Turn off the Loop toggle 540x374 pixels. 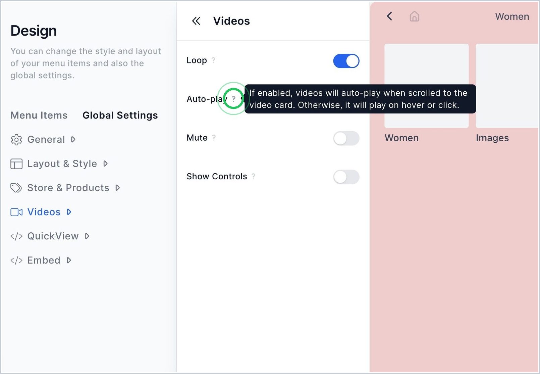click(346, 61)
